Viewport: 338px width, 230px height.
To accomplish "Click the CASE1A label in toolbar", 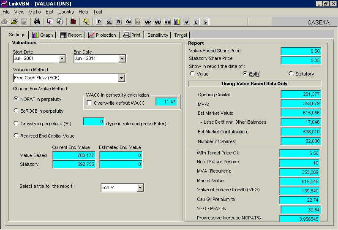I will (x=319, y=22).
